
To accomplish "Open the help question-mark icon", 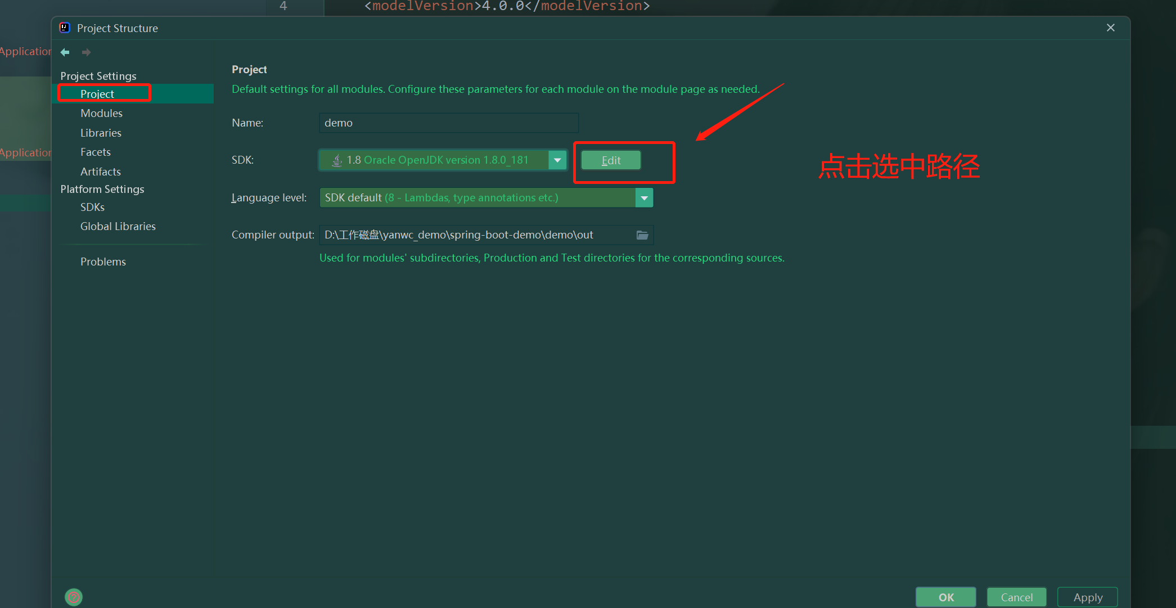I will pyautogui.click(x=74, y=597).
